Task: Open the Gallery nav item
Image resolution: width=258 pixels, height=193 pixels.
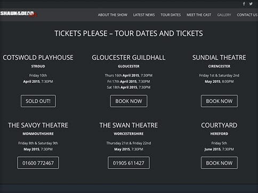Action: [224, 15]
